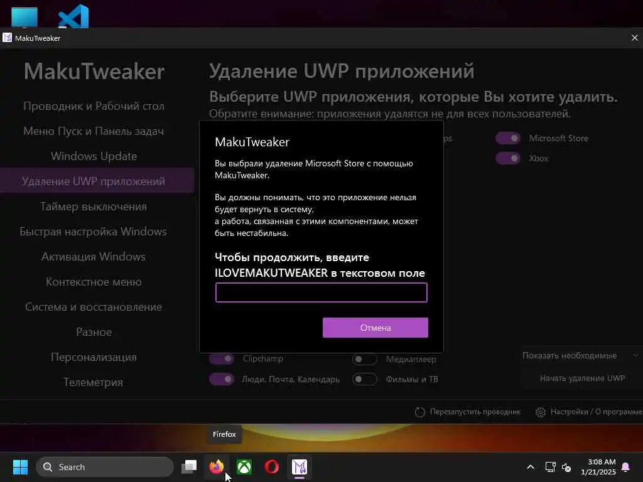Toggle the Microsoft Store switch
Image resolution: width=643 pixels, height=482 pixels.
coord(507,138)
